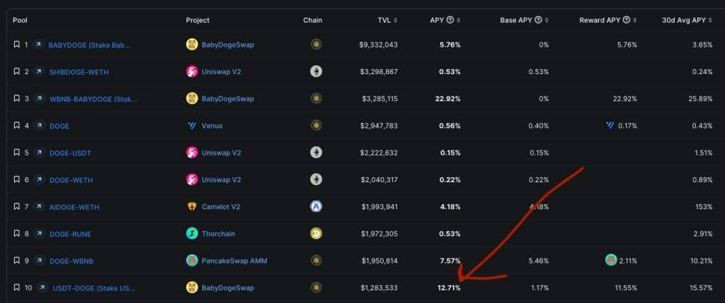Click the PancakeSwap reward token icon beside 2.11%

[x=611, y=260]
